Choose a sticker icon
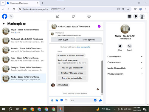This screenshot has height=112, width=149. [62, 100]
